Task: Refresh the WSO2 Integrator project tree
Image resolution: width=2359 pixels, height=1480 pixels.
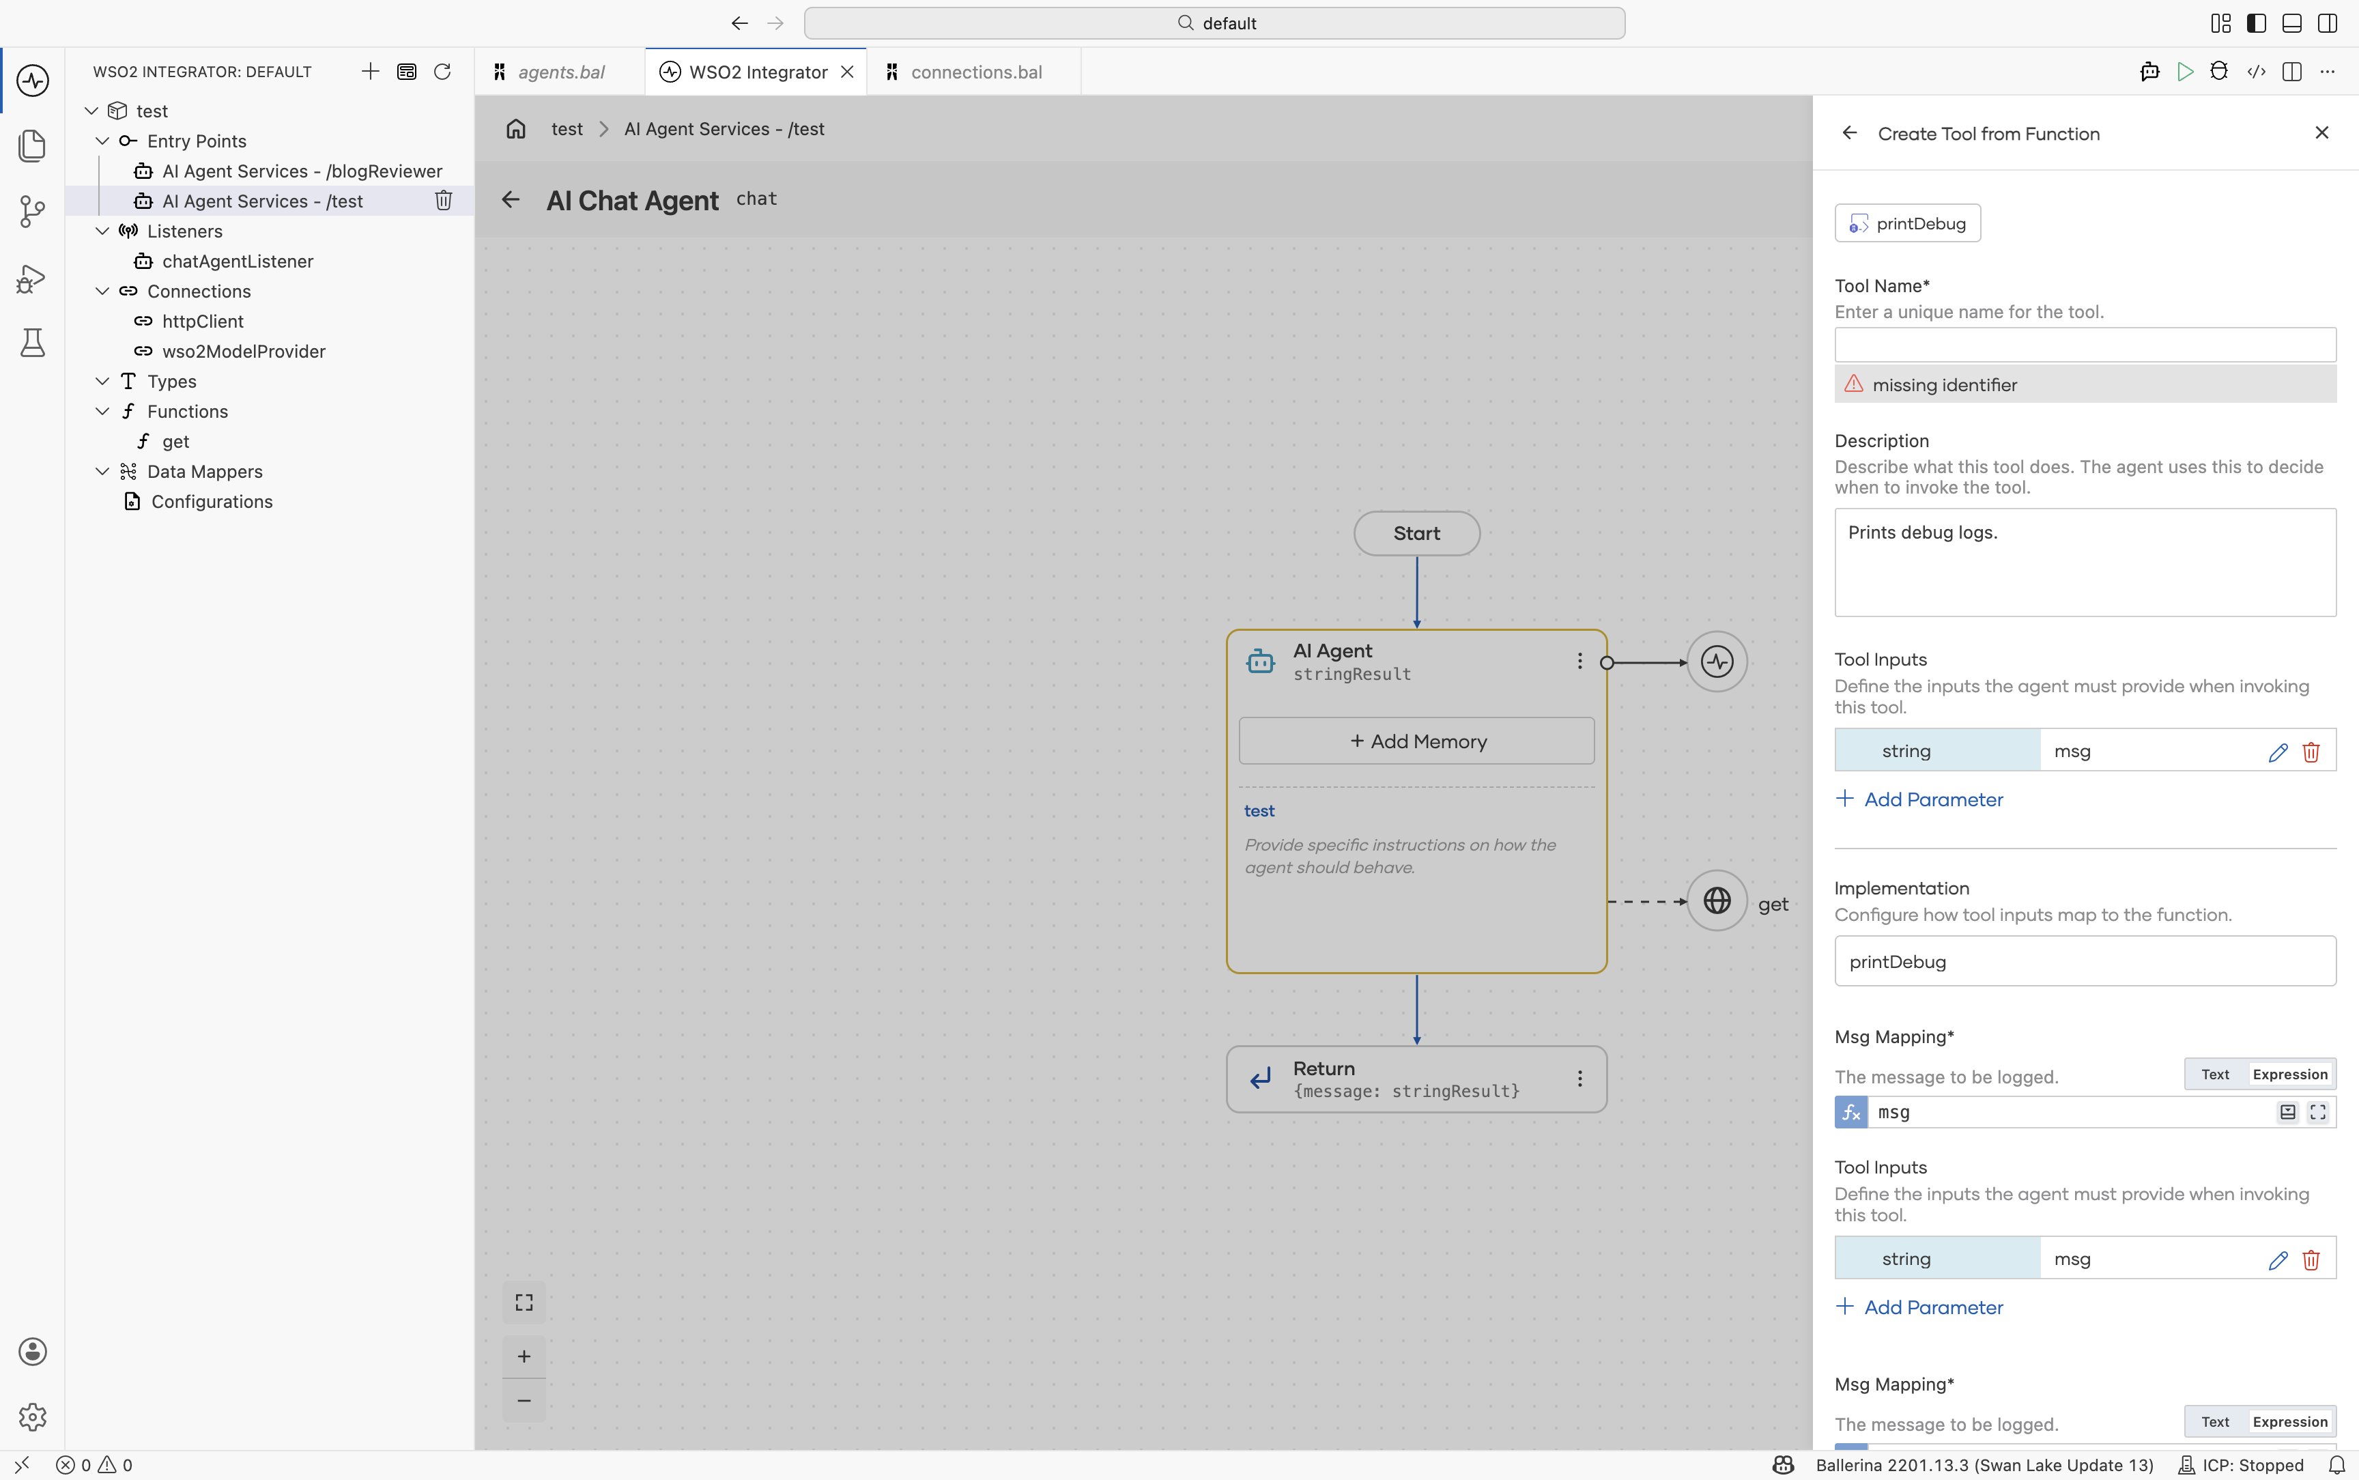Action: (442, 72)
